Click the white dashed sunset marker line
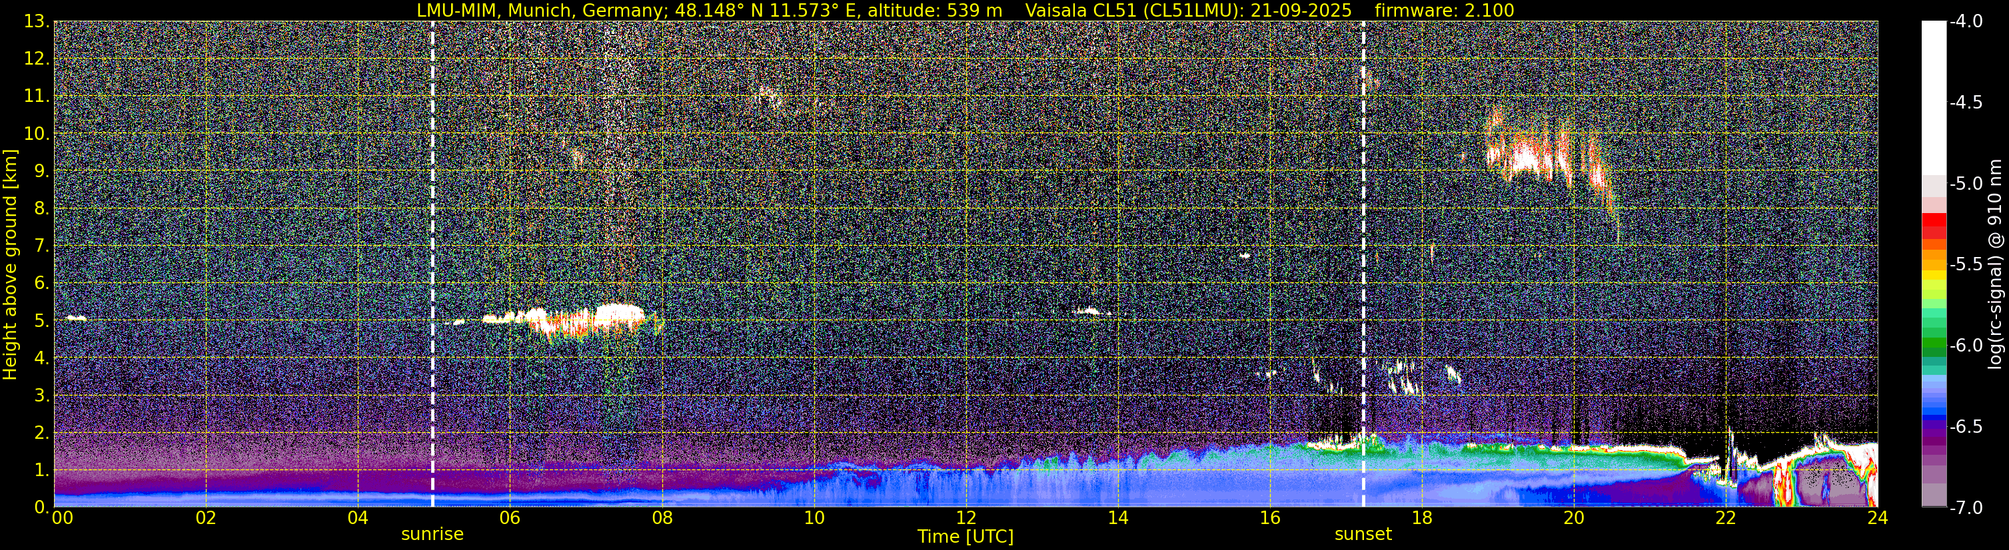Viewport: 2009px width, 550px height. [x=1363, y=264]
